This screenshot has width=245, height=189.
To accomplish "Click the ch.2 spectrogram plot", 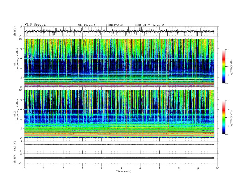I will coord(119,114).
